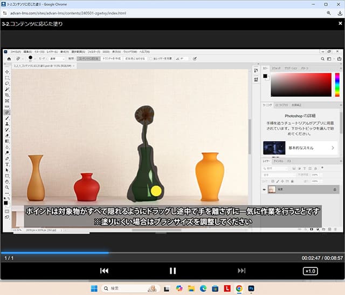Viewport: 345px width, 295px height.
Task: Open the layer blend mode dropdown
Action: click(278, 175)
